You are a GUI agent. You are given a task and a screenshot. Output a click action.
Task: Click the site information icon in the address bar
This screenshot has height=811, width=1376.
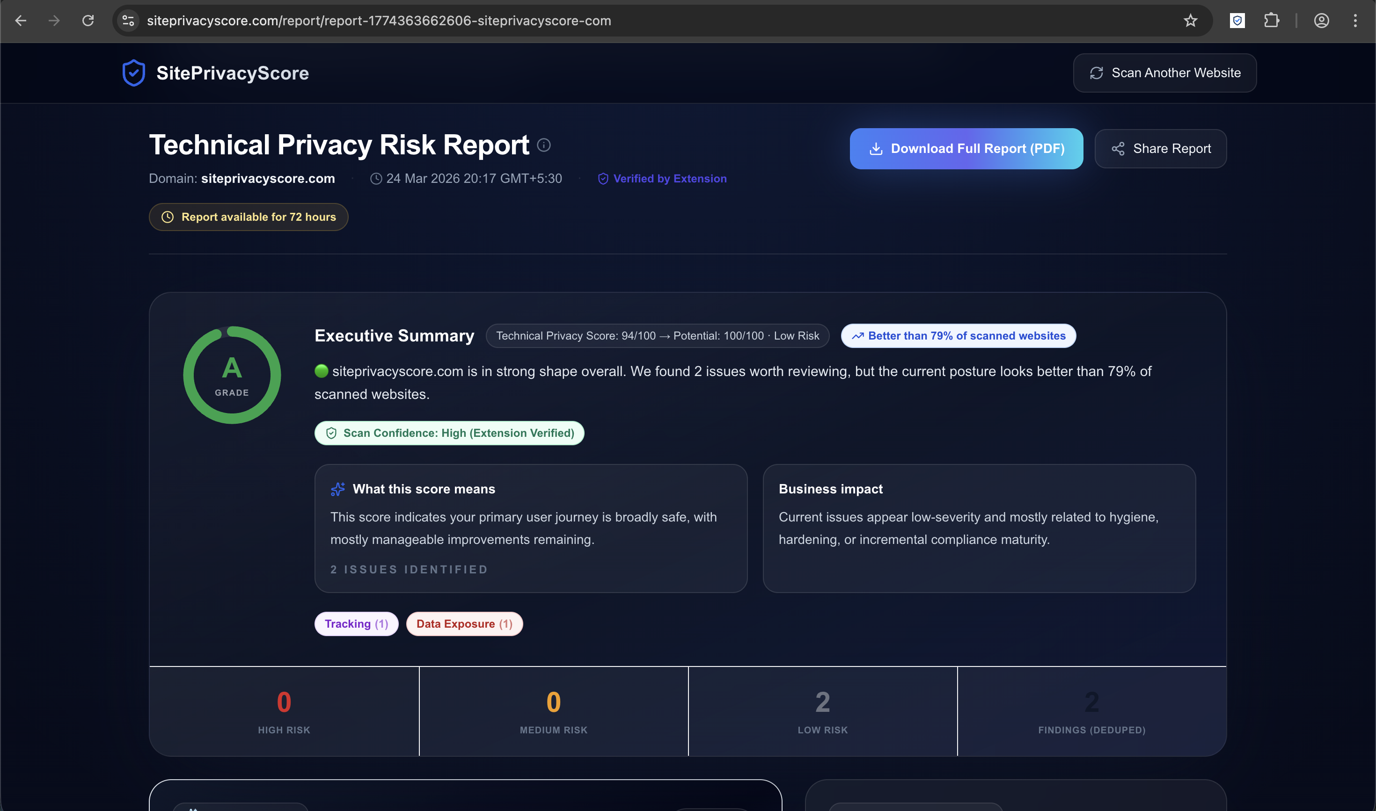[127, 21]
